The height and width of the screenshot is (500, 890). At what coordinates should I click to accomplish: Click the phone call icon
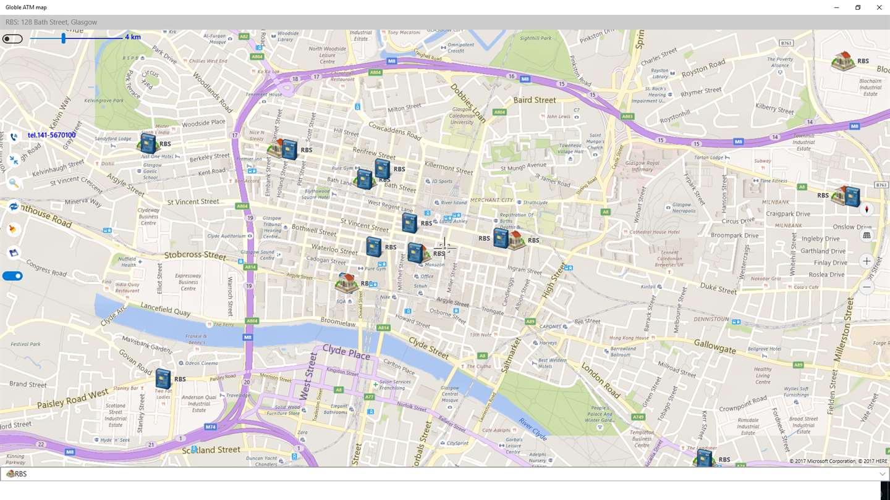click(x=14, y=137)
